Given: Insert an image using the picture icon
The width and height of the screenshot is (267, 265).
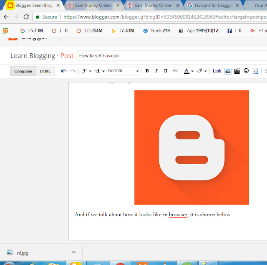Looking at the screenshot, I should point(228,71).
